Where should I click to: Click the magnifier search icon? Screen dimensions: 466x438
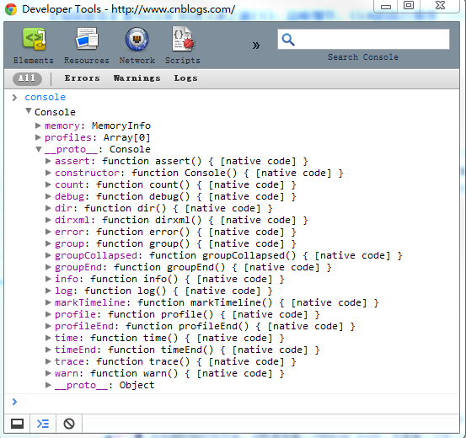tap(288, 40)
